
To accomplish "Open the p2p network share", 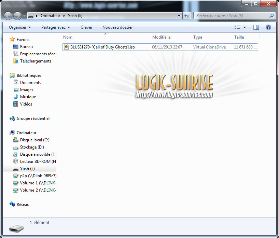I will pos(38,176).
